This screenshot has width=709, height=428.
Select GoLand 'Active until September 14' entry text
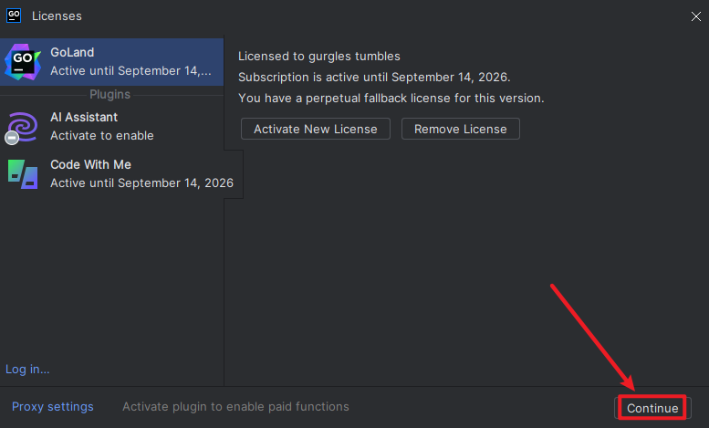tap(130, 71)
